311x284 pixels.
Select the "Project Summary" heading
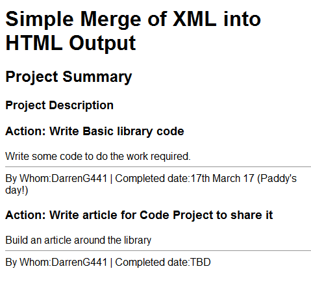69,77
